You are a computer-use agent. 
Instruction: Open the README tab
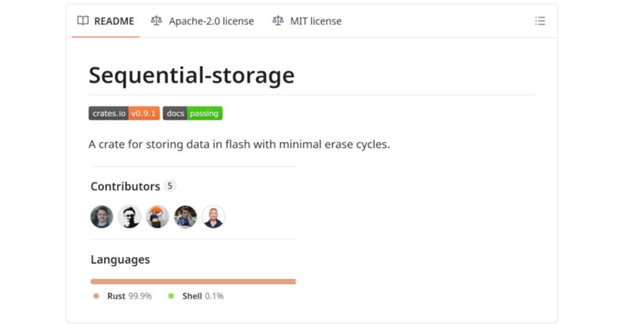tap(106, 21)
